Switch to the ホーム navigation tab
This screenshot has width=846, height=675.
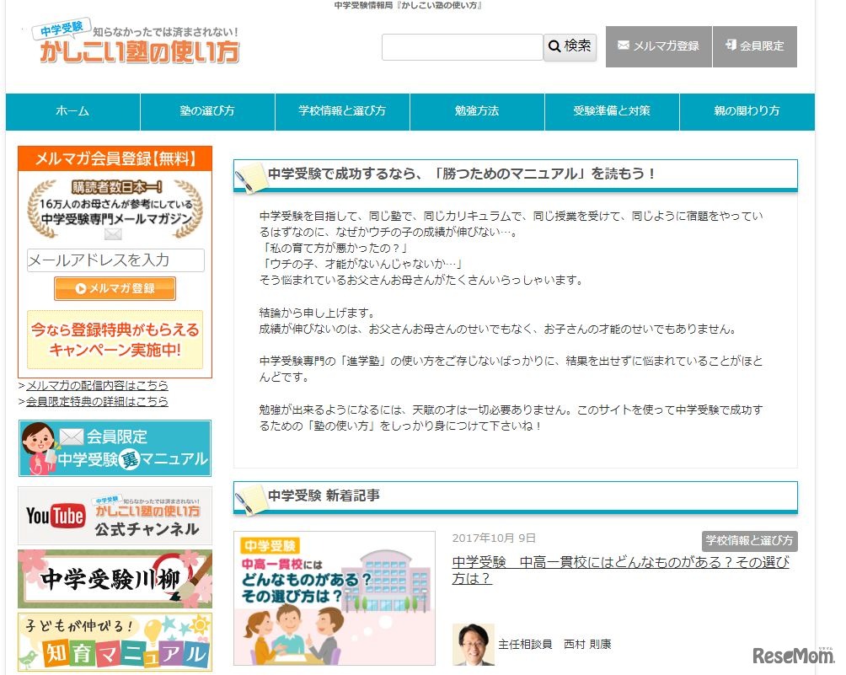pos(73,110)
